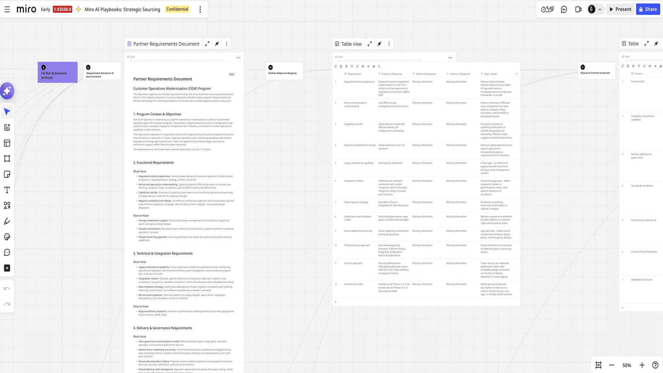Expand user avatar dropdown arrow
The height and width of the screenshot is (373, 663).
(600, 9)
